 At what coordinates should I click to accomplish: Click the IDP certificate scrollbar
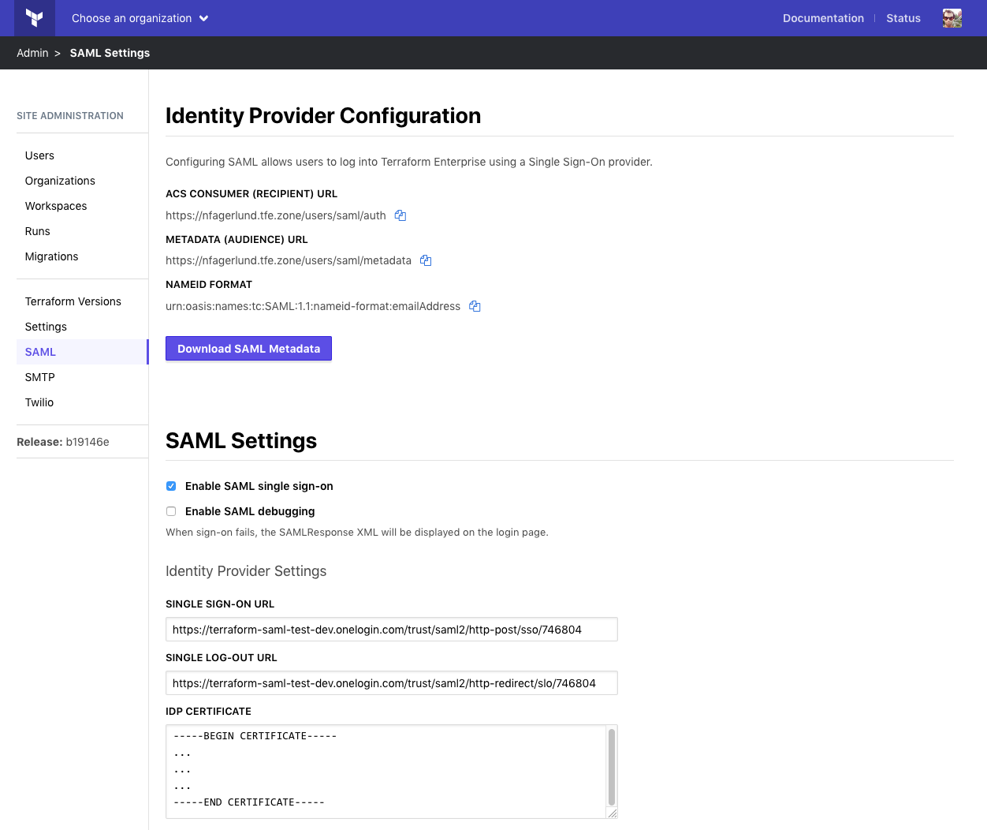coord(612,765)
